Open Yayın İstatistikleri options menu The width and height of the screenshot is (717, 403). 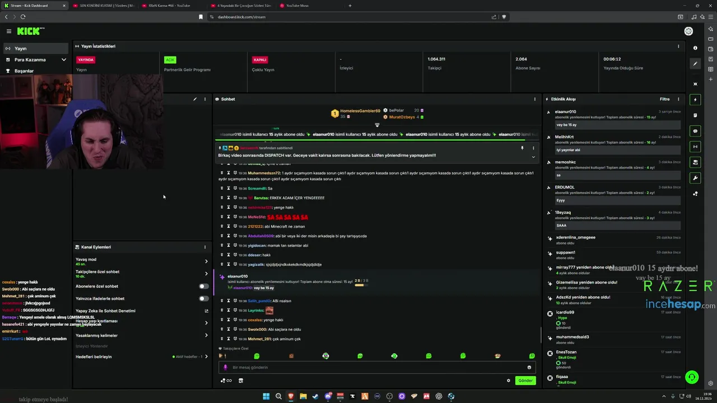(678, 46)
